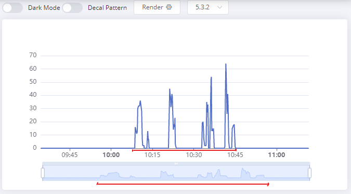Toggle the Dark Mode switch
Image resolution: width=351 pixels, height=194 pixels.
pyautogui.click(x=12, y=8)
